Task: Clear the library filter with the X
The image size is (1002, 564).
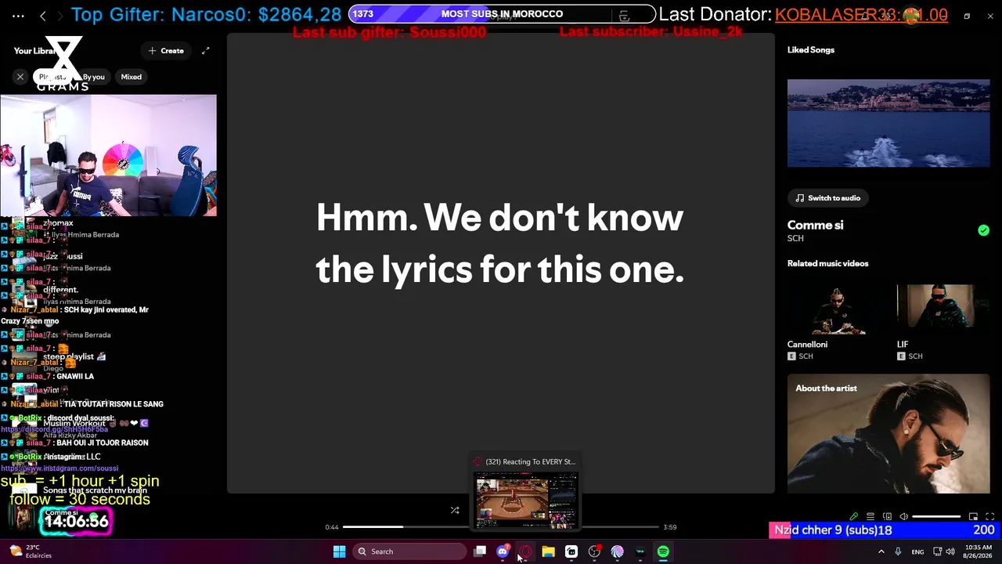Action: tap(20, 77)
